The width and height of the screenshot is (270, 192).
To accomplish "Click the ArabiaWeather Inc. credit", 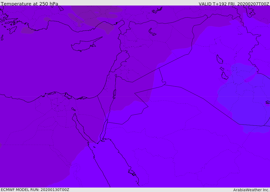I will coord(251,190).
